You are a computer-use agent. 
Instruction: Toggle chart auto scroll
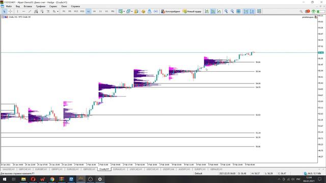246,11
